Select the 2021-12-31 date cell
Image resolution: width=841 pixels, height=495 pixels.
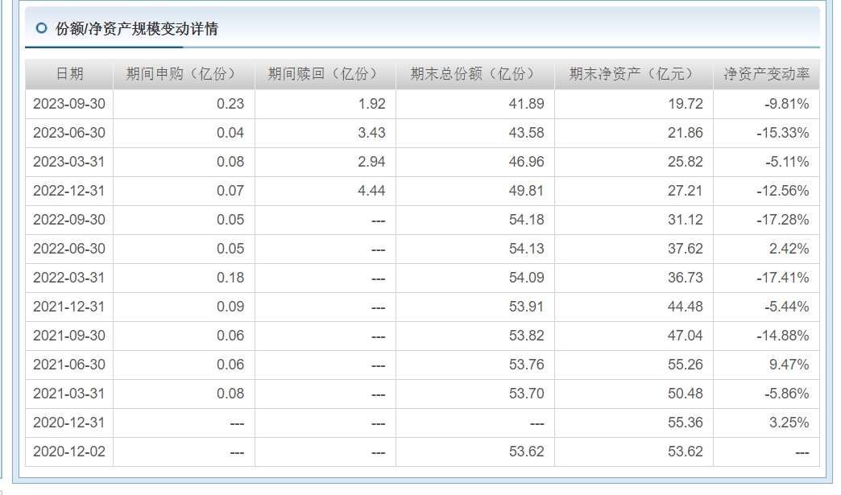69,307
